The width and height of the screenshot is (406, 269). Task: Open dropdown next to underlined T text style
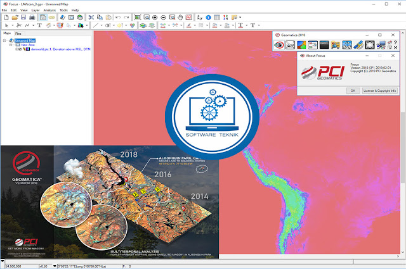[247, 25]
